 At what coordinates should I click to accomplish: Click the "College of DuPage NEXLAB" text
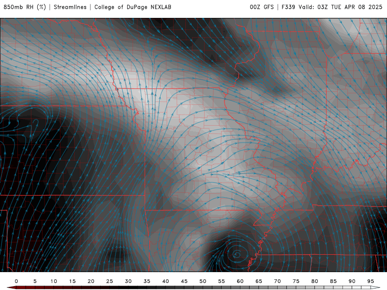133,7
